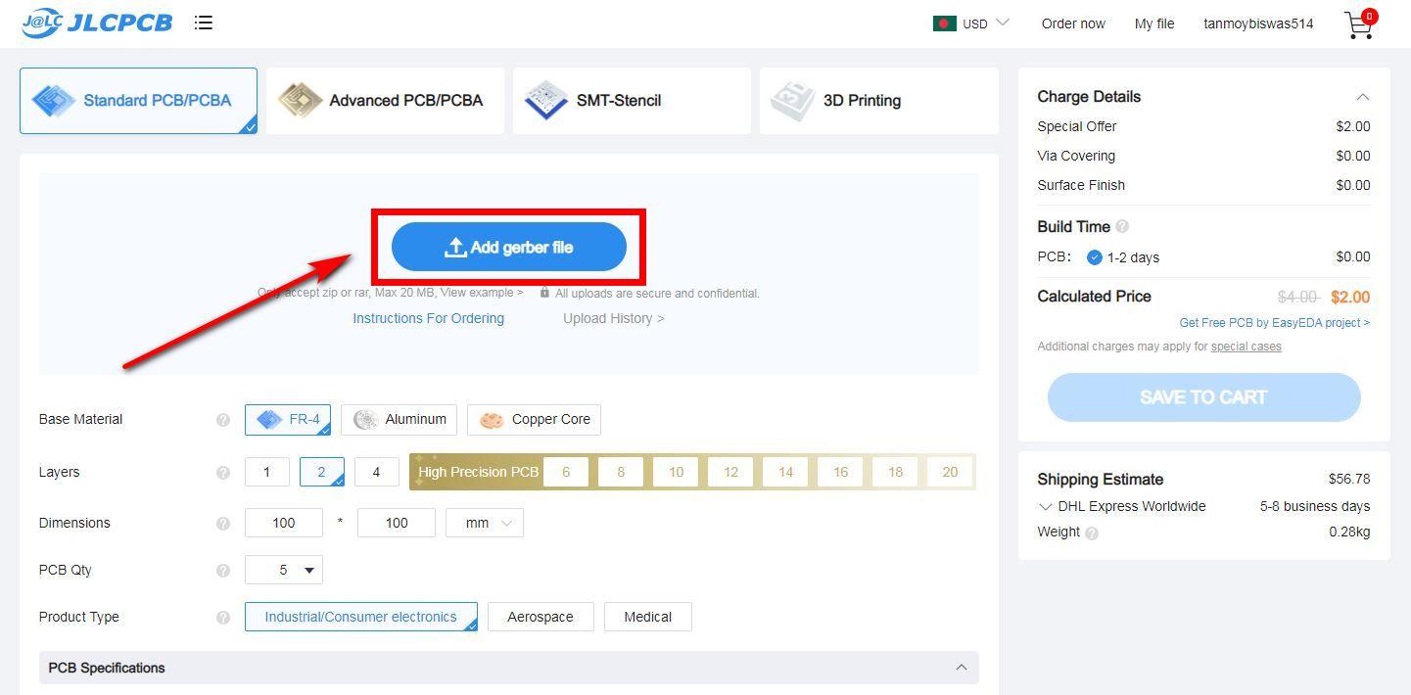Screen dimensions: 1411x695
Task: Expand DHL Express Worldwide shipping options
Action: [x=1046, y=507]
